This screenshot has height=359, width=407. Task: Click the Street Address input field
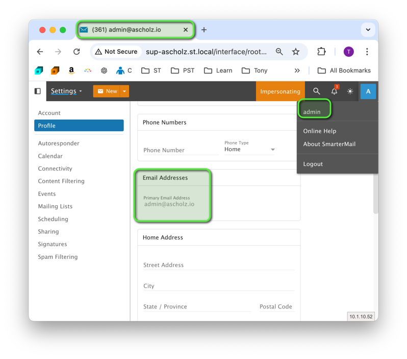click(x=219, y=265)
